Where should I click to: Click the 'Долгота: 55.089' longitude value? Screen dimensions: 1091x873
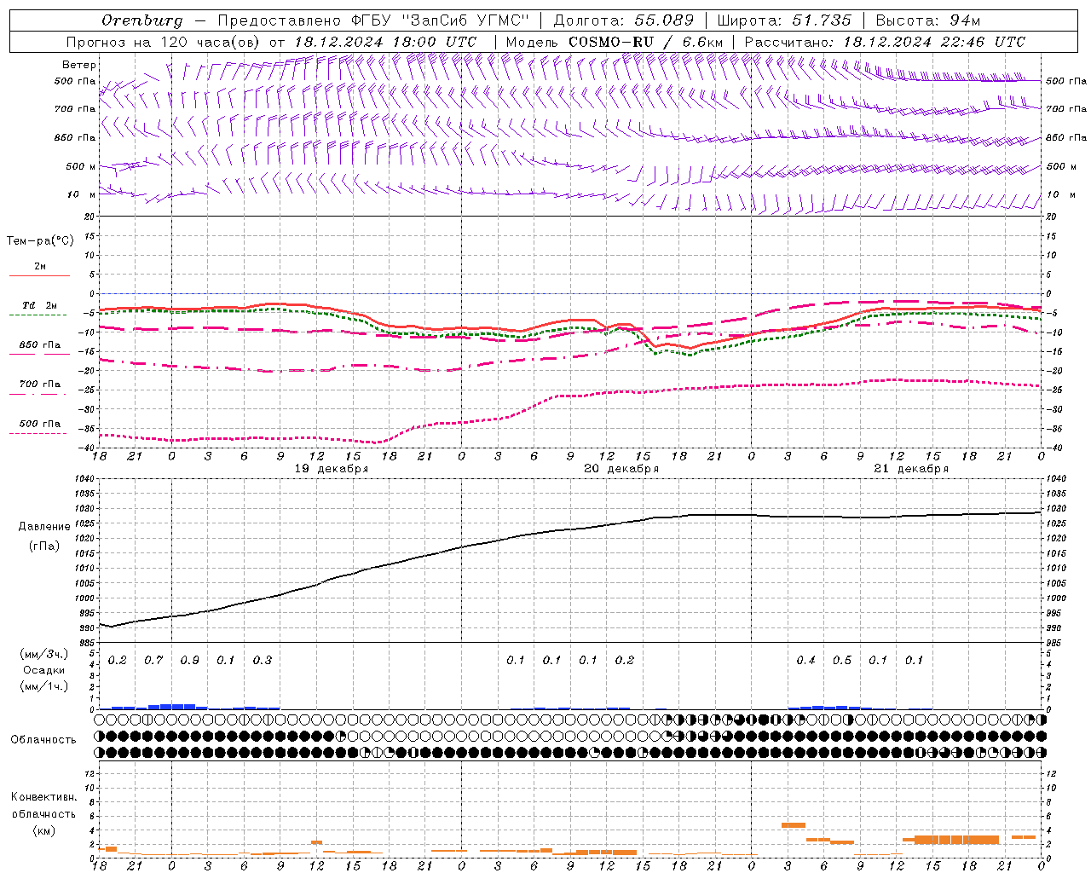[624, 20]
